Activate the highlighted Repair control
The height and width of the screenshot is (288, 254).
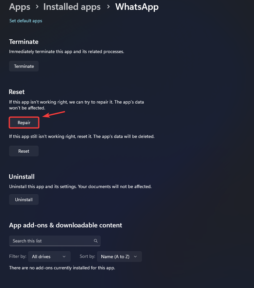tap(24, 122)
